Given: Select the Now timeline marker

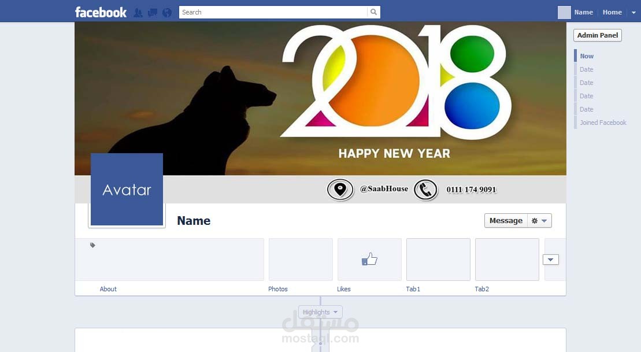Looking at the screenshot, I should [587, 57].
